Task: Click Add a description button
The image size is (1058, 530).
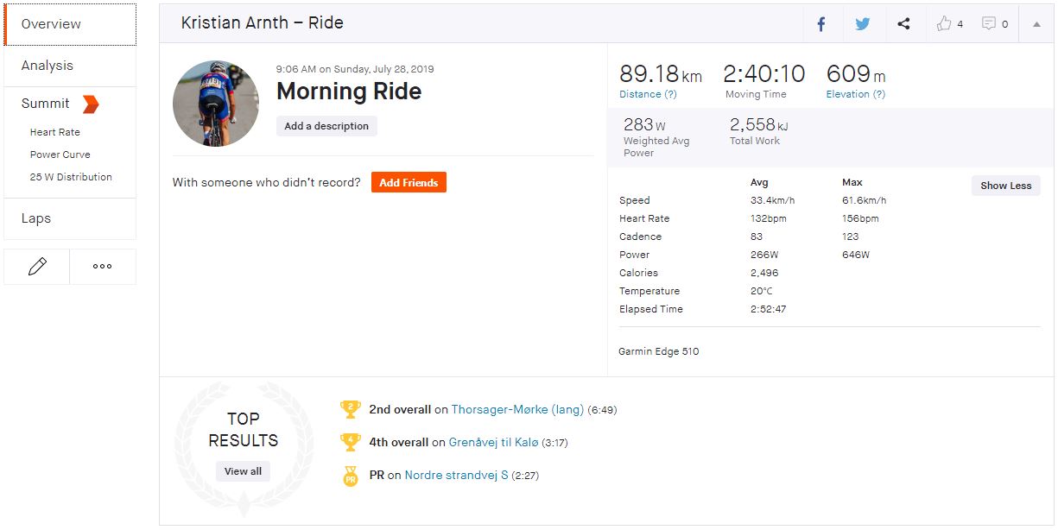Action: [326, 126]
